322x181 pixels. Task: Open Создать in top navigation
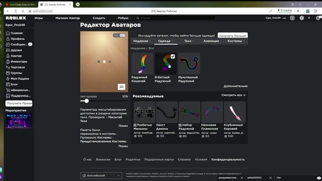(99, 18)
